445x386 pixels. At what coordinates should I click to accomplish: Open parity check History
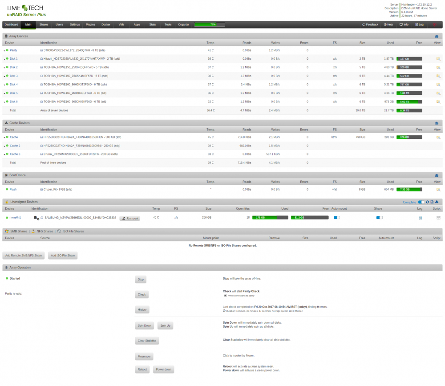click(x=142, y=310)
